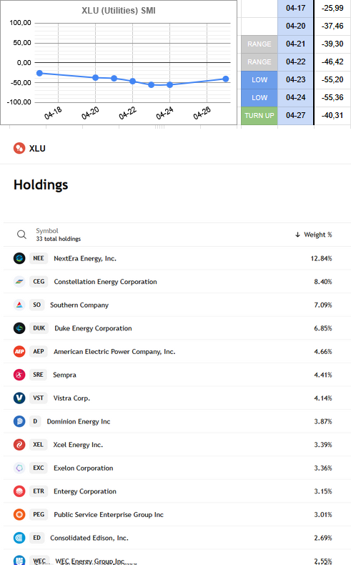Click the Vistra Corp. logo icon
This screenshot has height=565, width=351.
pos(19,398)
